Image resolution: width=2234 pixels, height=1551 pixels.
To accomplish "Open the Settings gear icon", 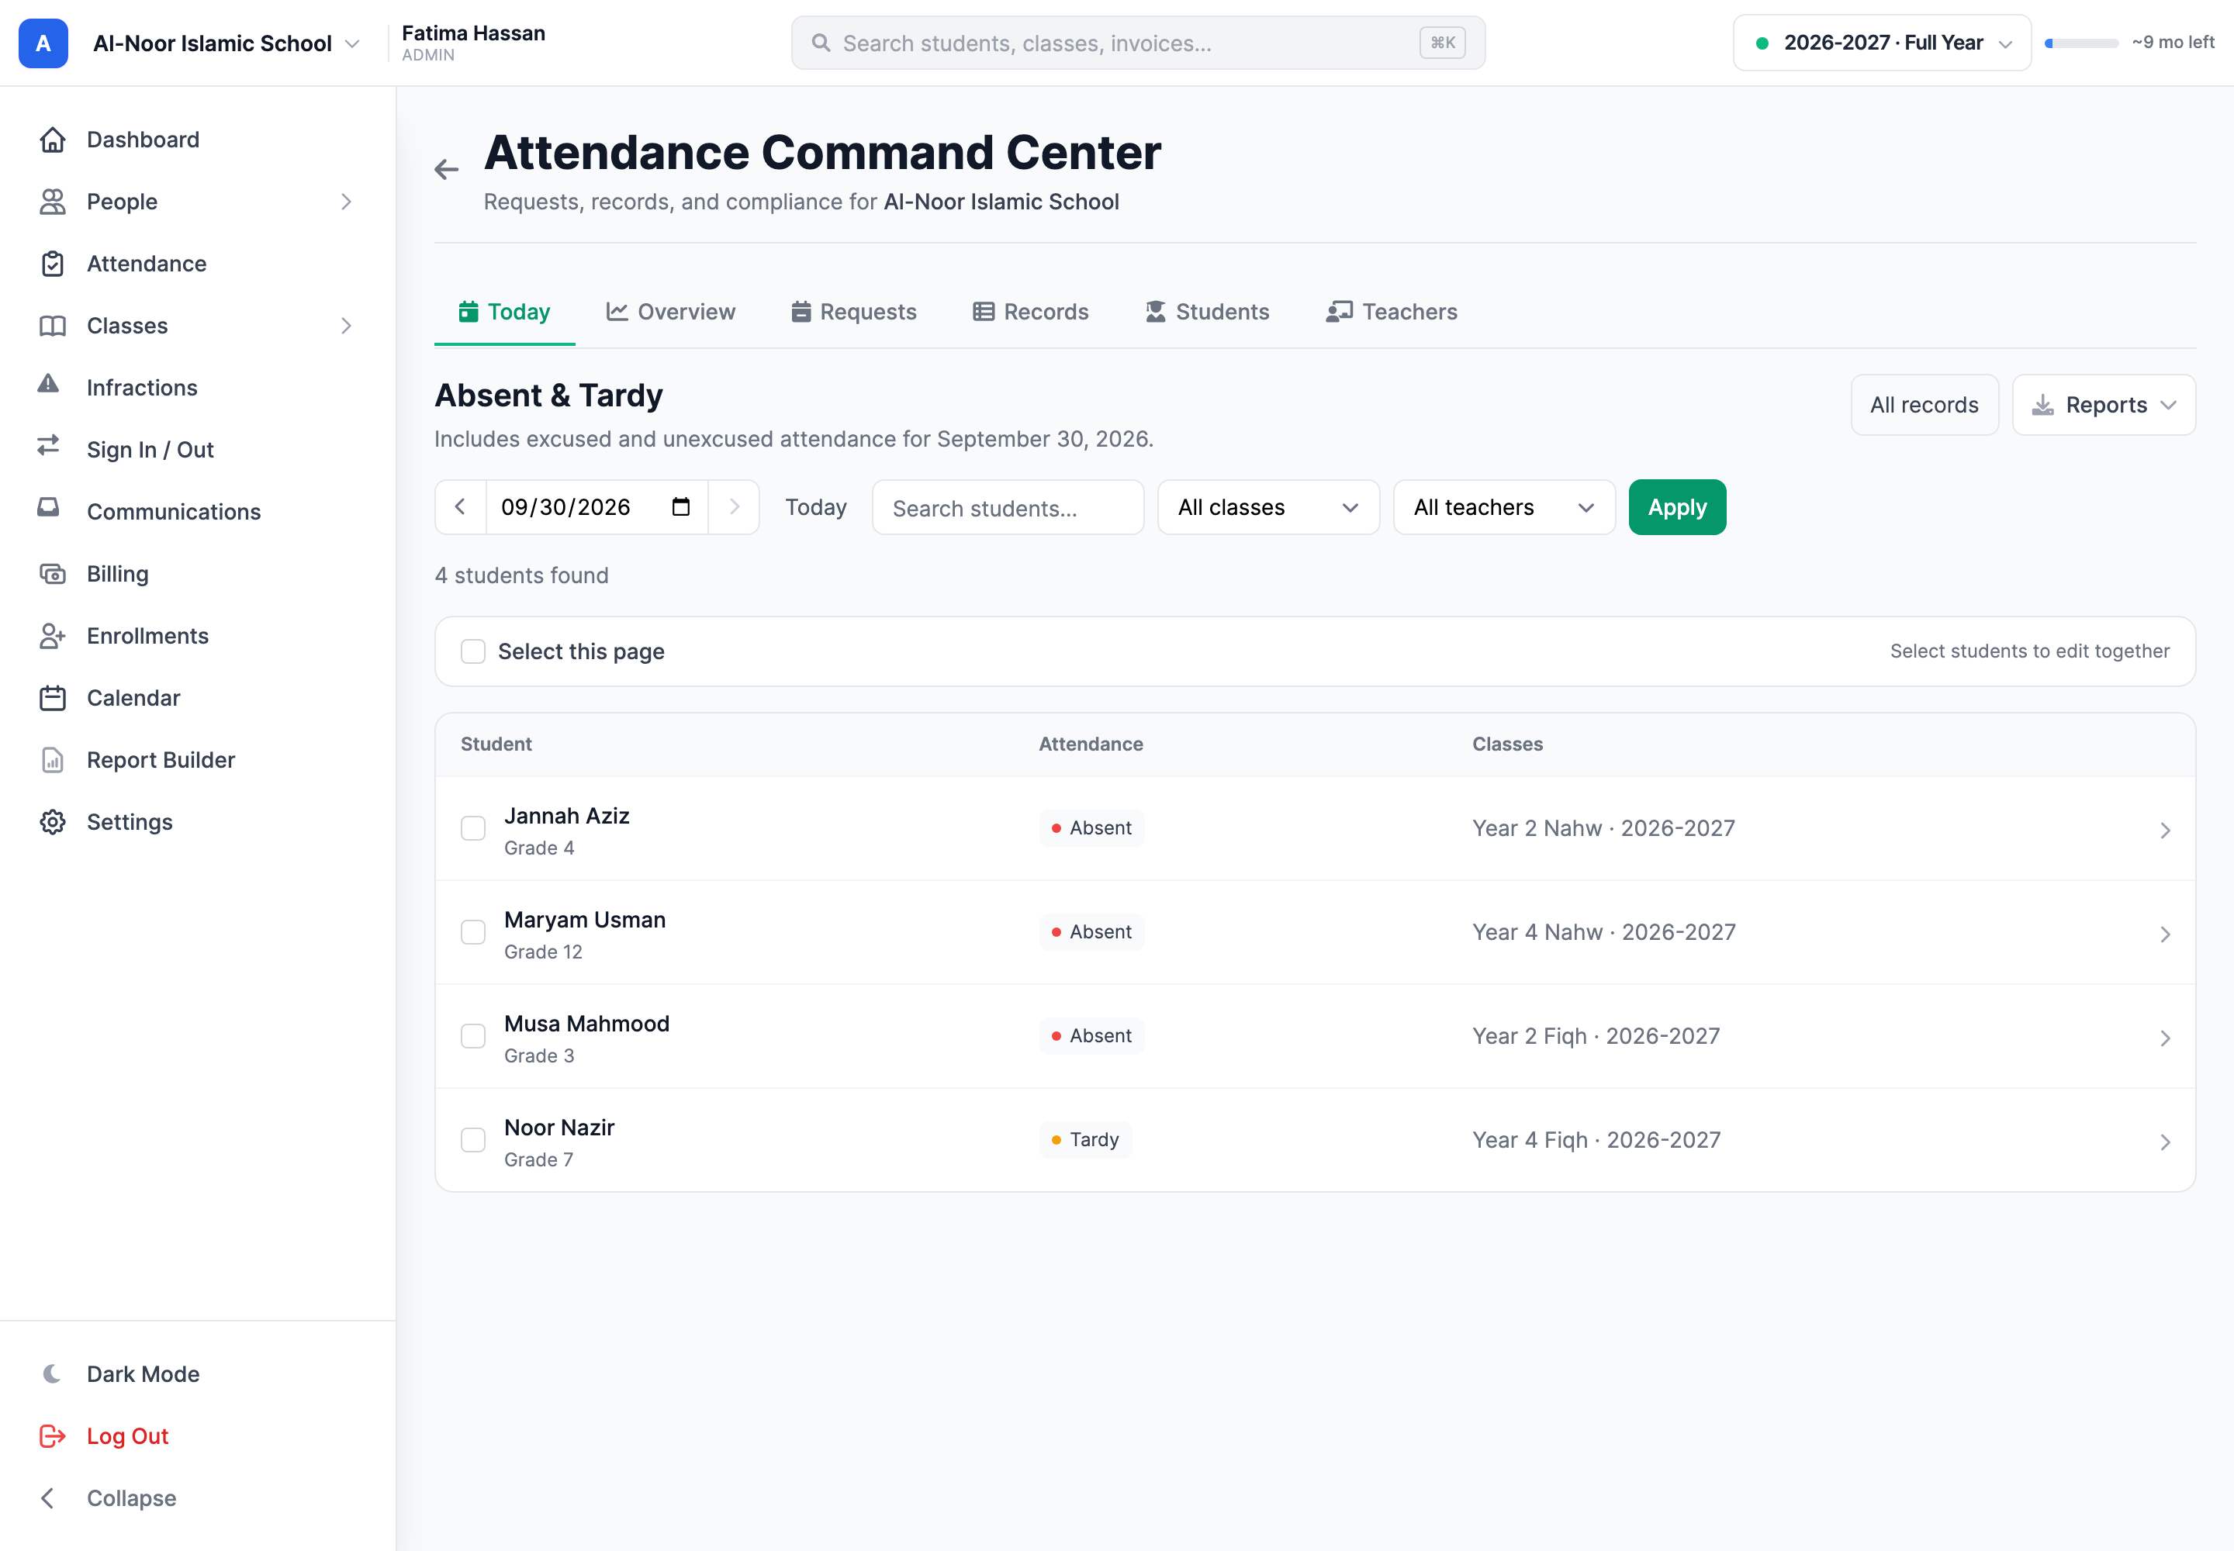I will click(53, 823).
